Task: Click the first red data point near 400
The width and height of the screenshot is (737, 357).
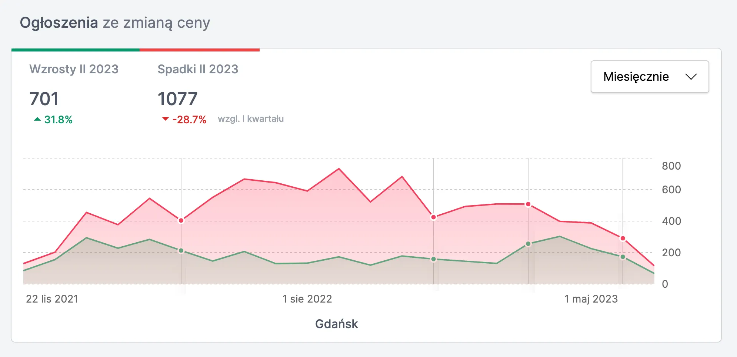Action: (181, 220)
